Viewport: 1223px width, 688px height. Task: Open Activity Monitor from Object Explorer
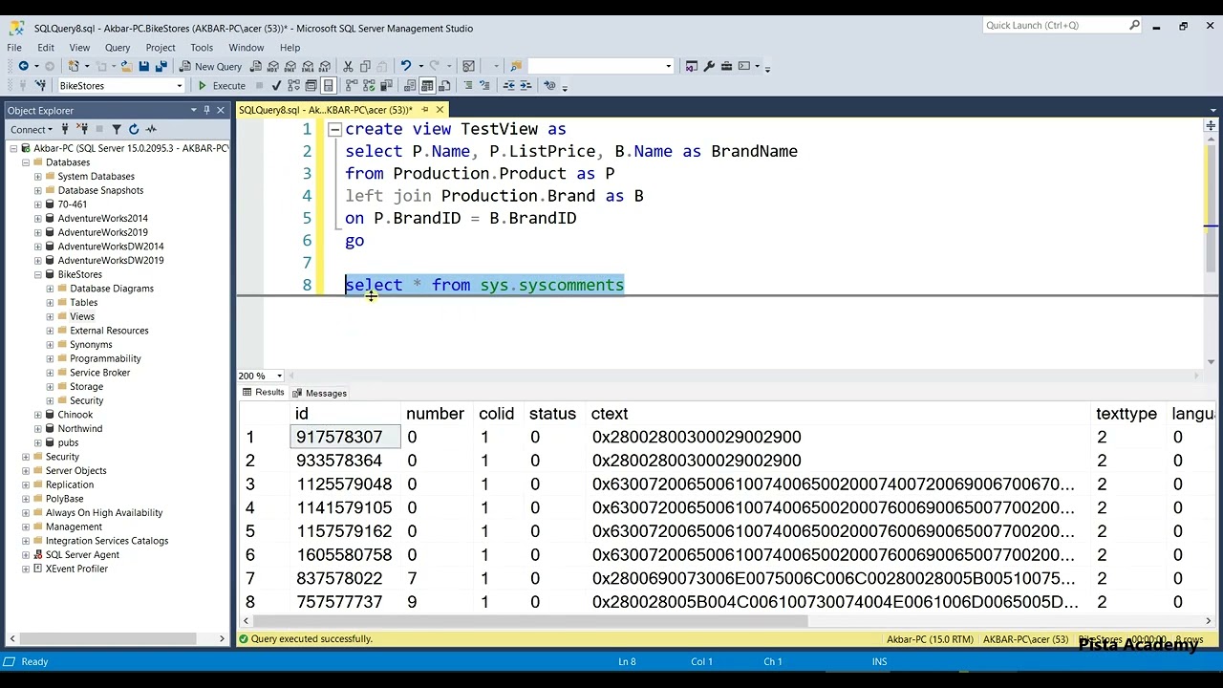pyautogui.click(x=151, y=129)
